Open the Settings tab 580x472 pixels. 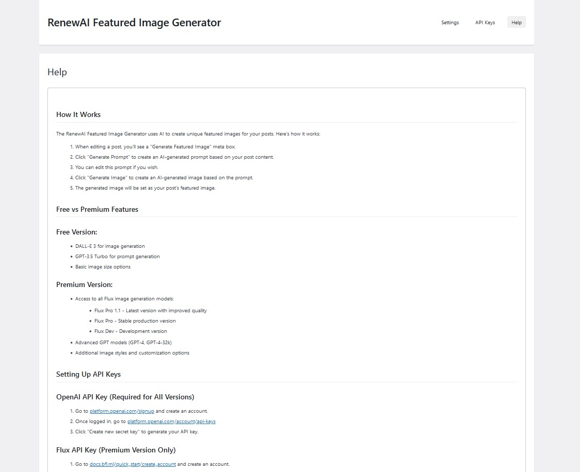pyautogui.click(x=450, y=23)
